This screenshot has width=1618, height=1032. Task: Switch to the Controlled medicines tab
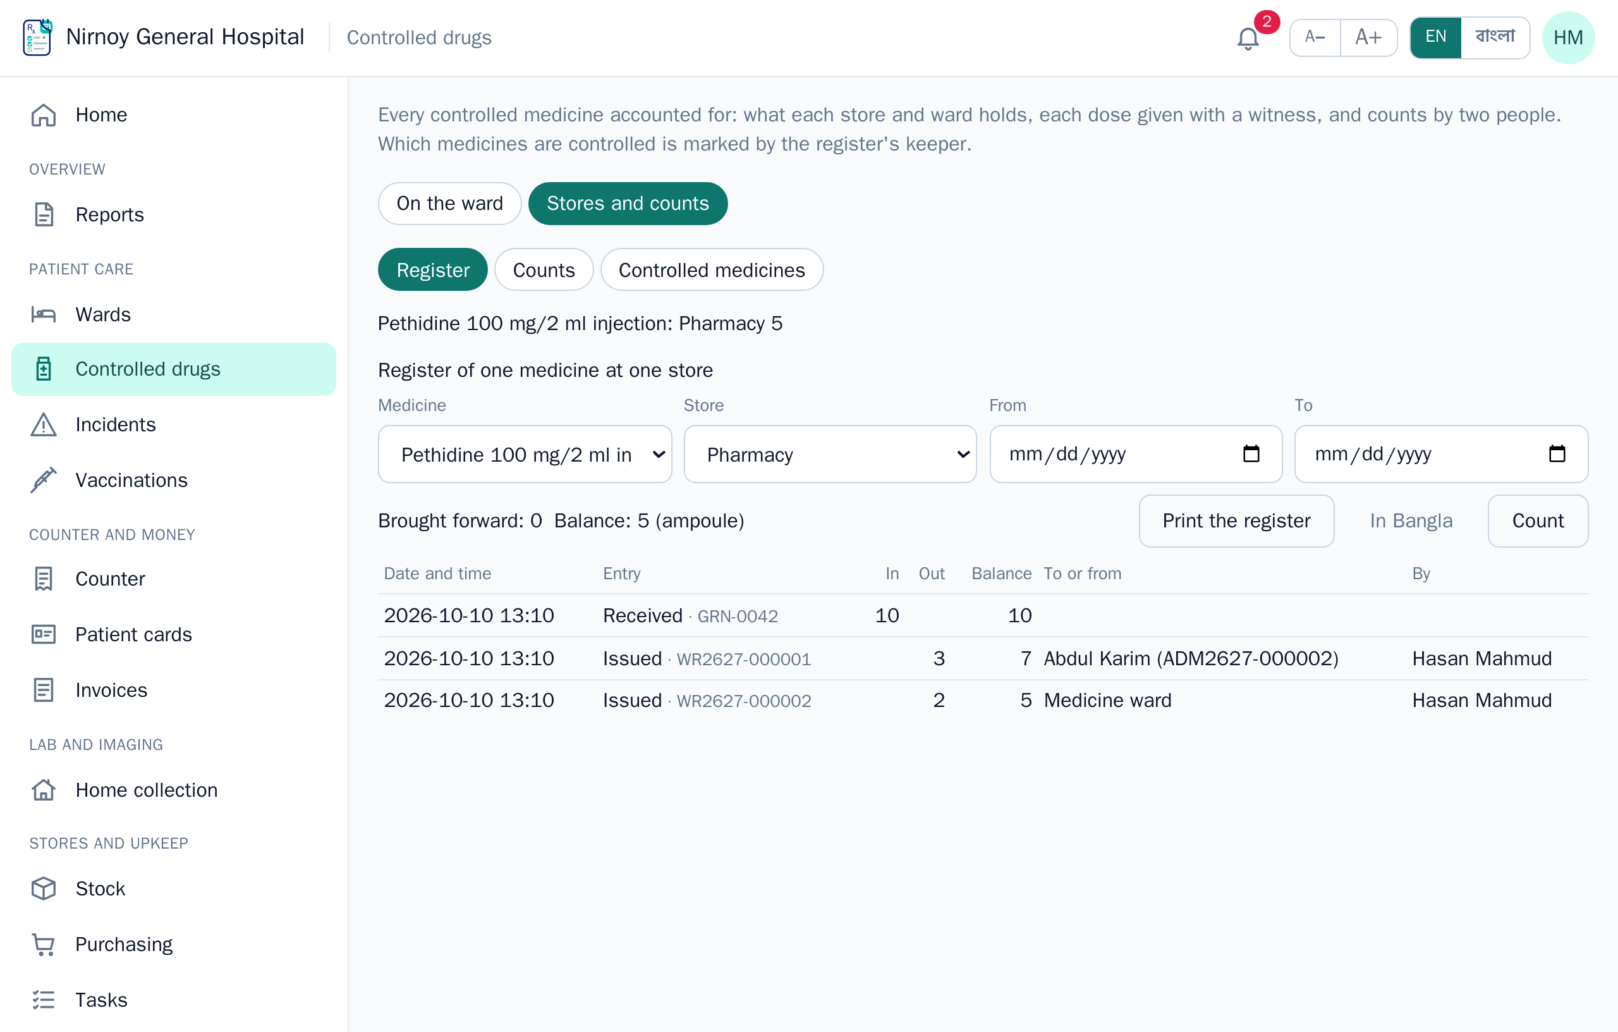(712, 269)
